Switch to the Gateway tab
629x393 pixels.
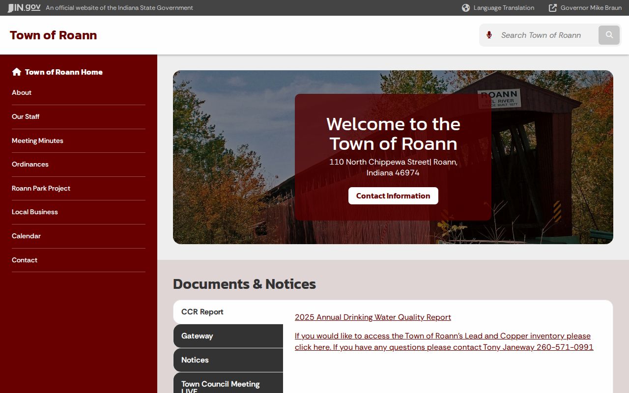pos(228,336)
